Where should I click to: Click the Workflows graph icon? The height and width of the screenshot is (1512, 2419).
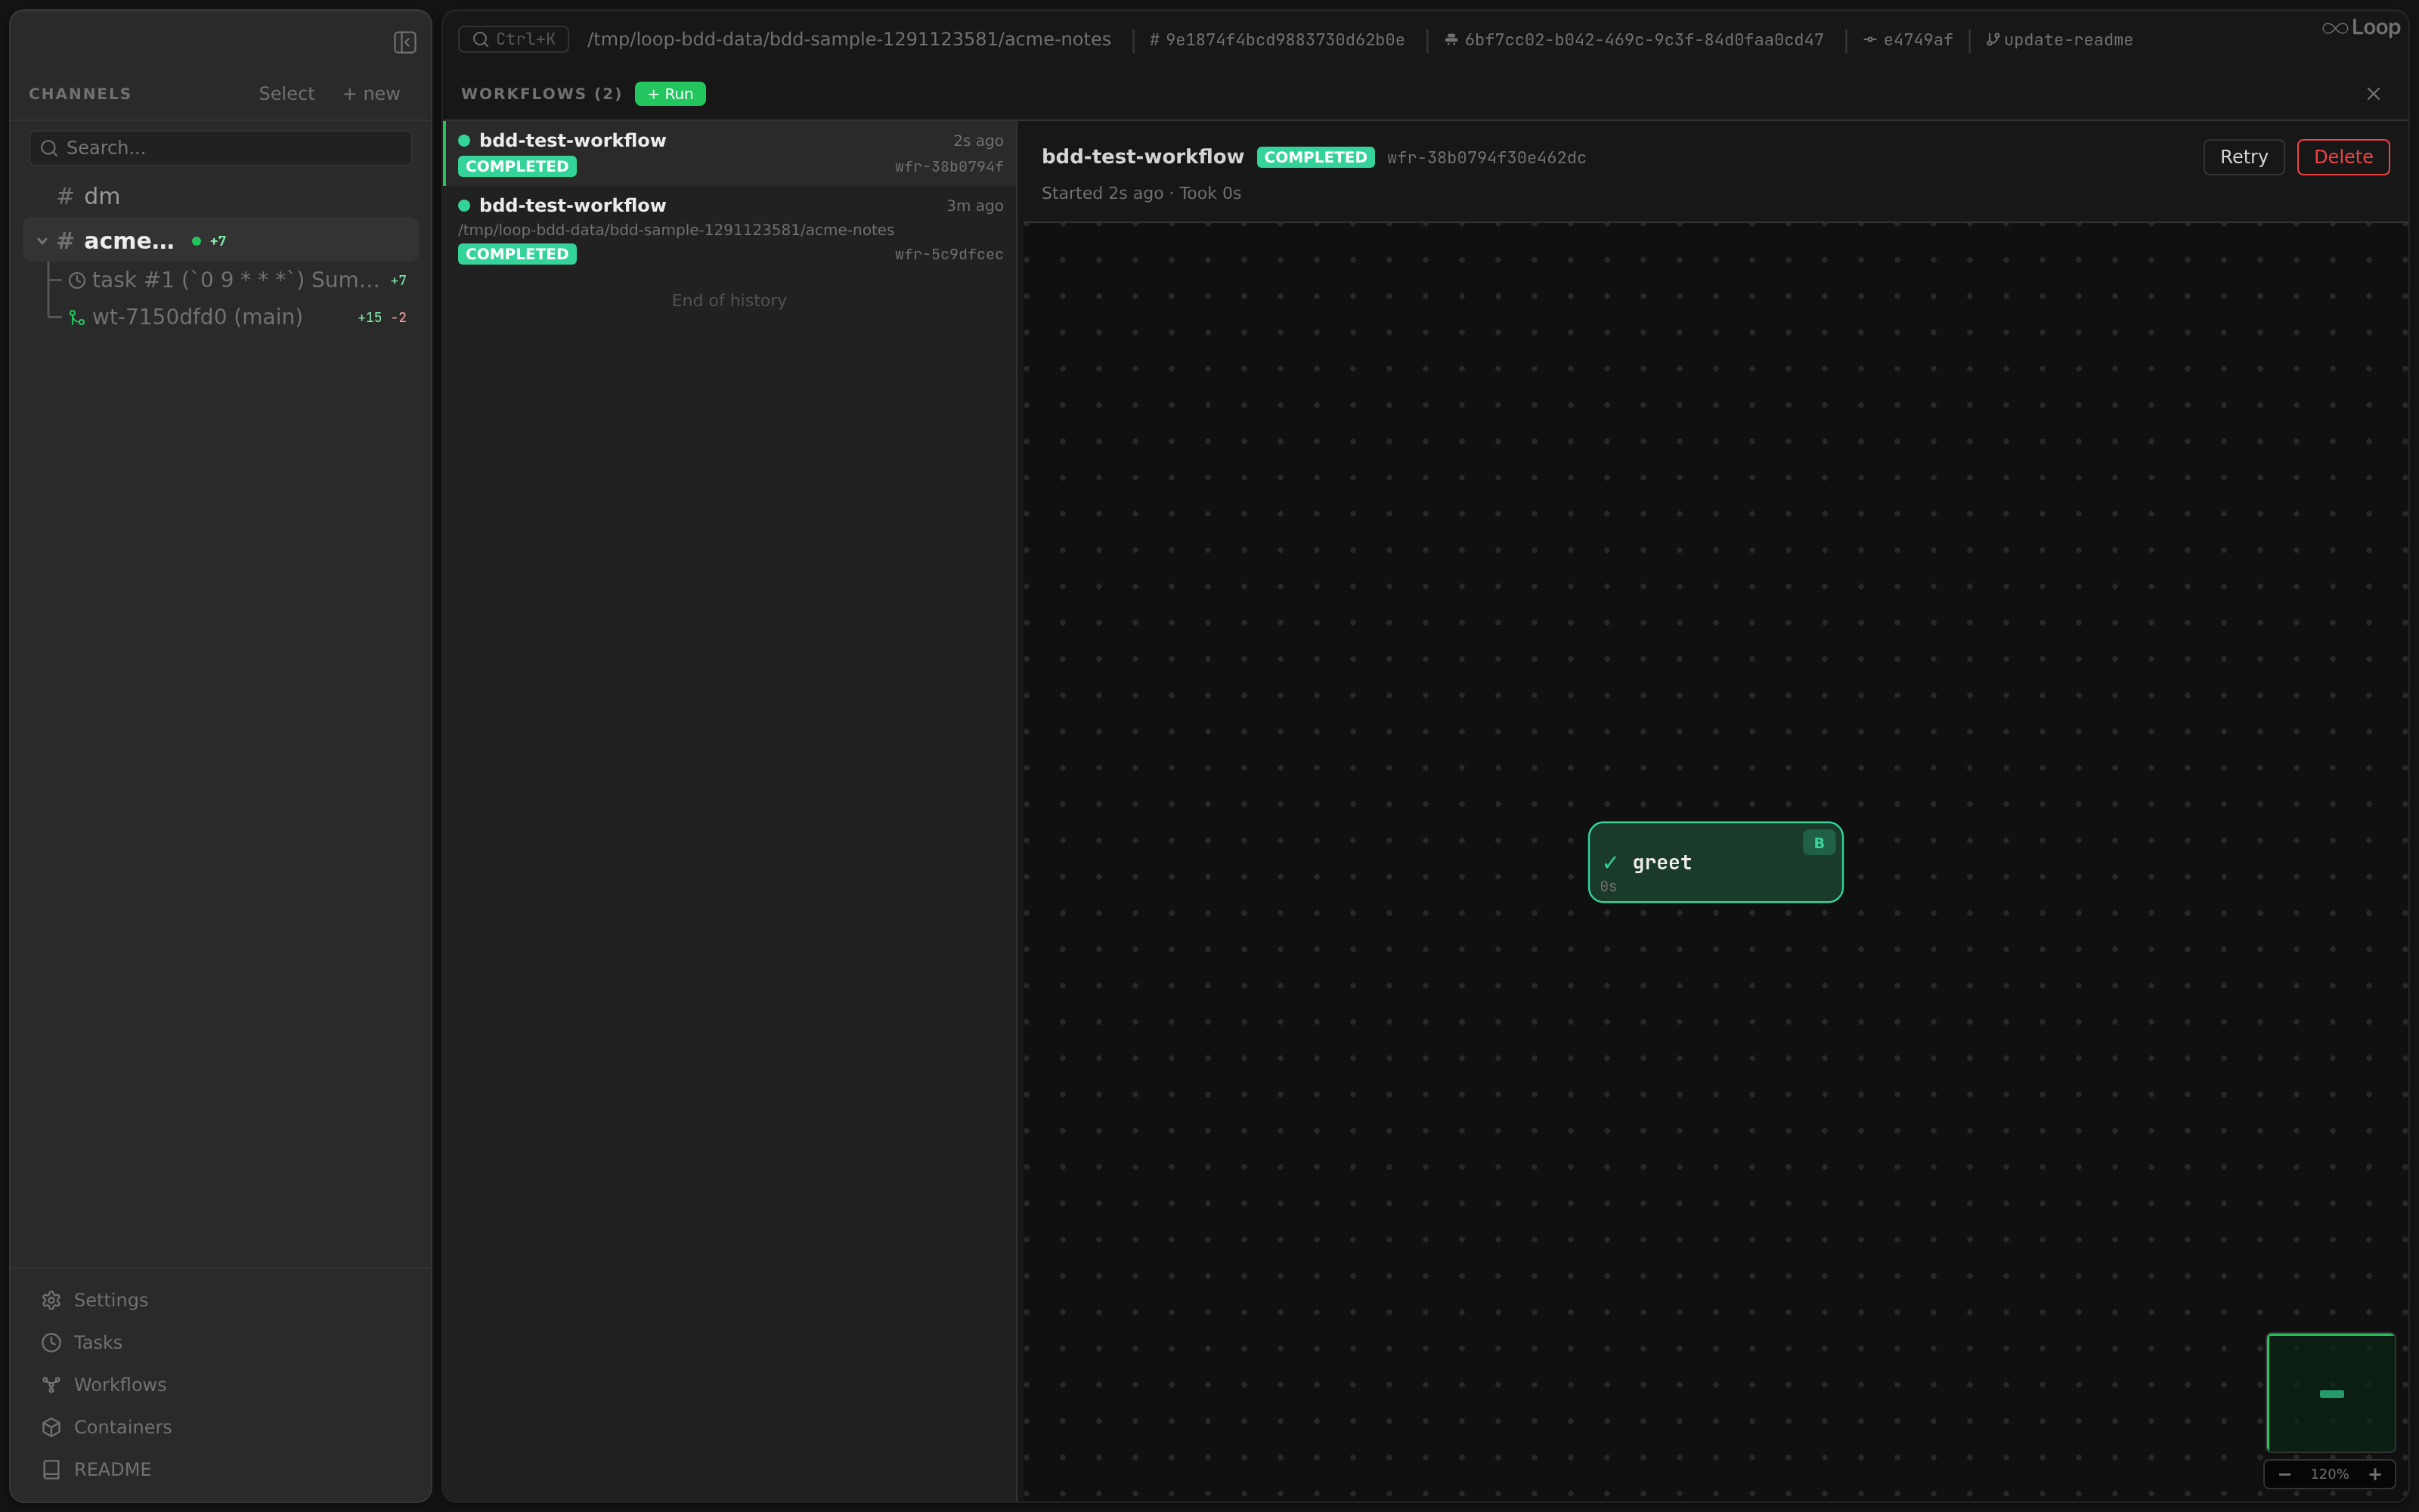51,1385
